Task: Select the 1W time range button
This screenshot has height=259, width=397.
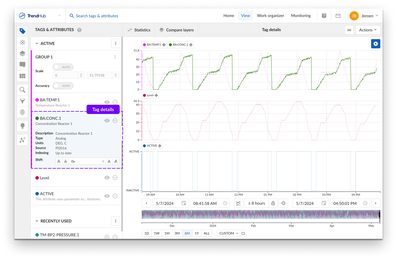Action: (156, 233)
